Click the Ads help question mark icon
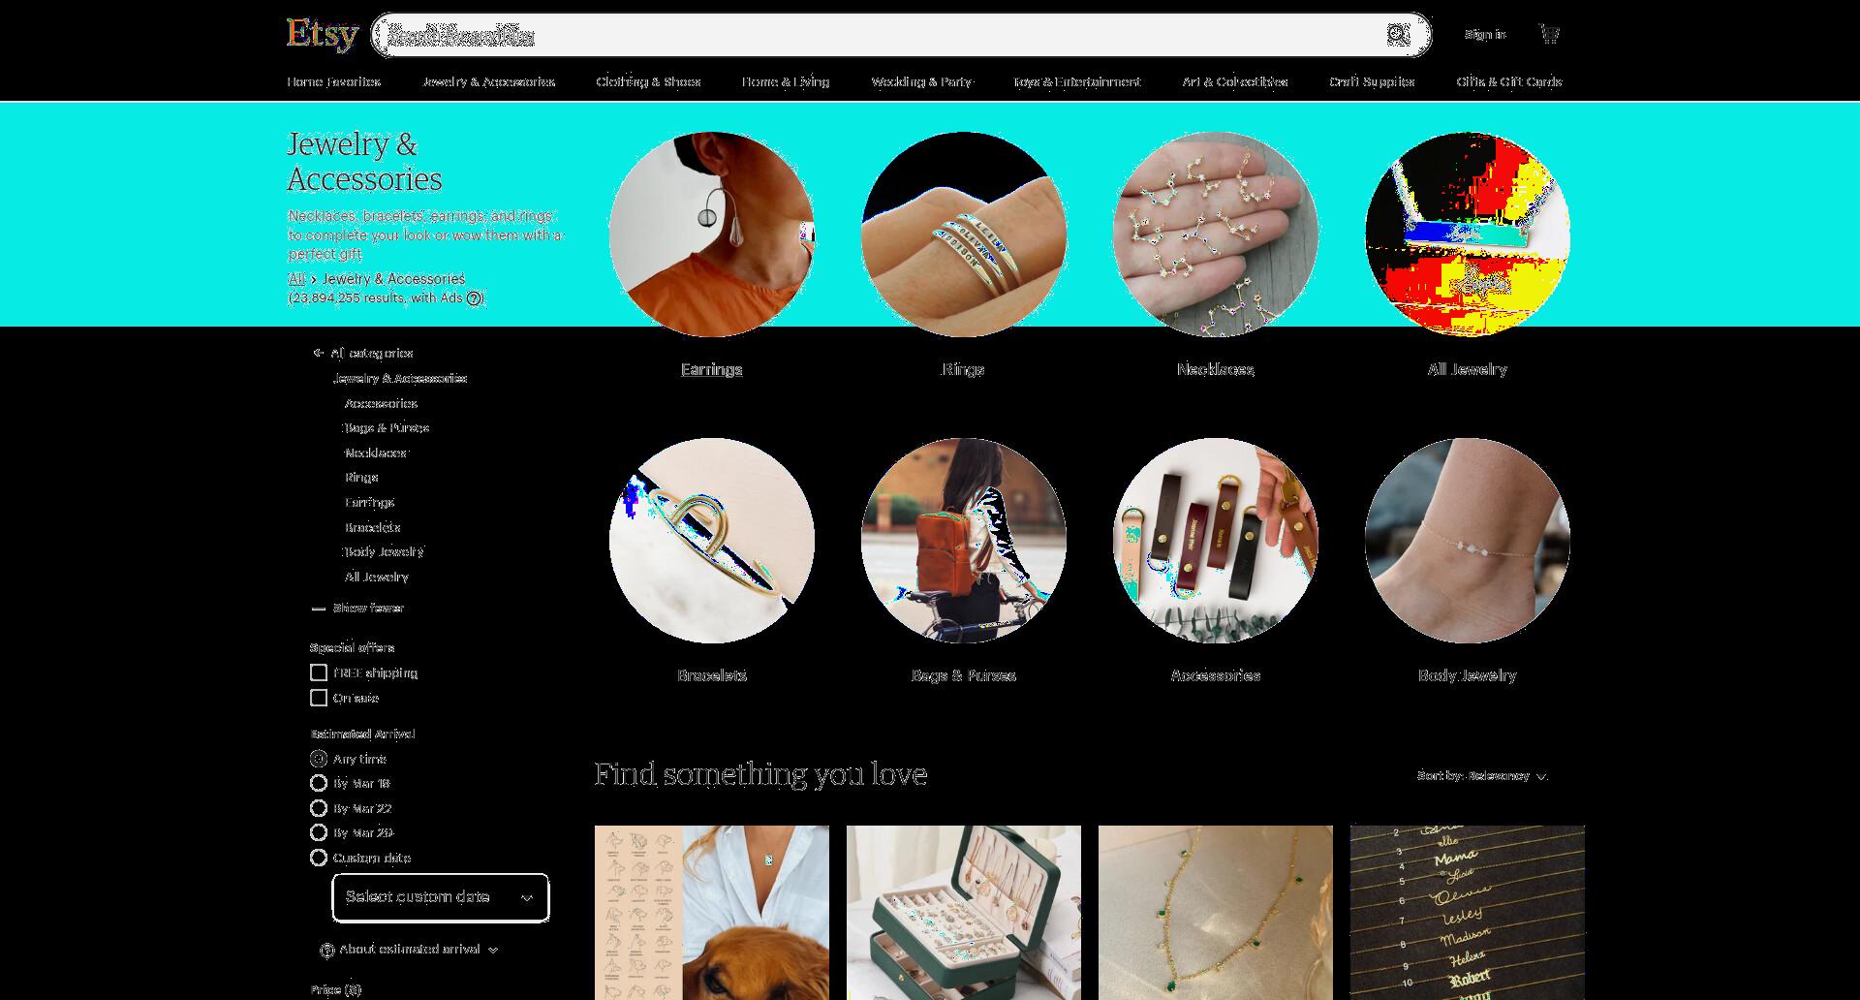 [x=474, y=298]
